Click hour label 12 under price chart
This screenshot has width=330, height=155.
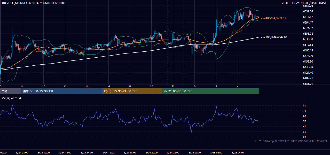click(x=65, y=87)
